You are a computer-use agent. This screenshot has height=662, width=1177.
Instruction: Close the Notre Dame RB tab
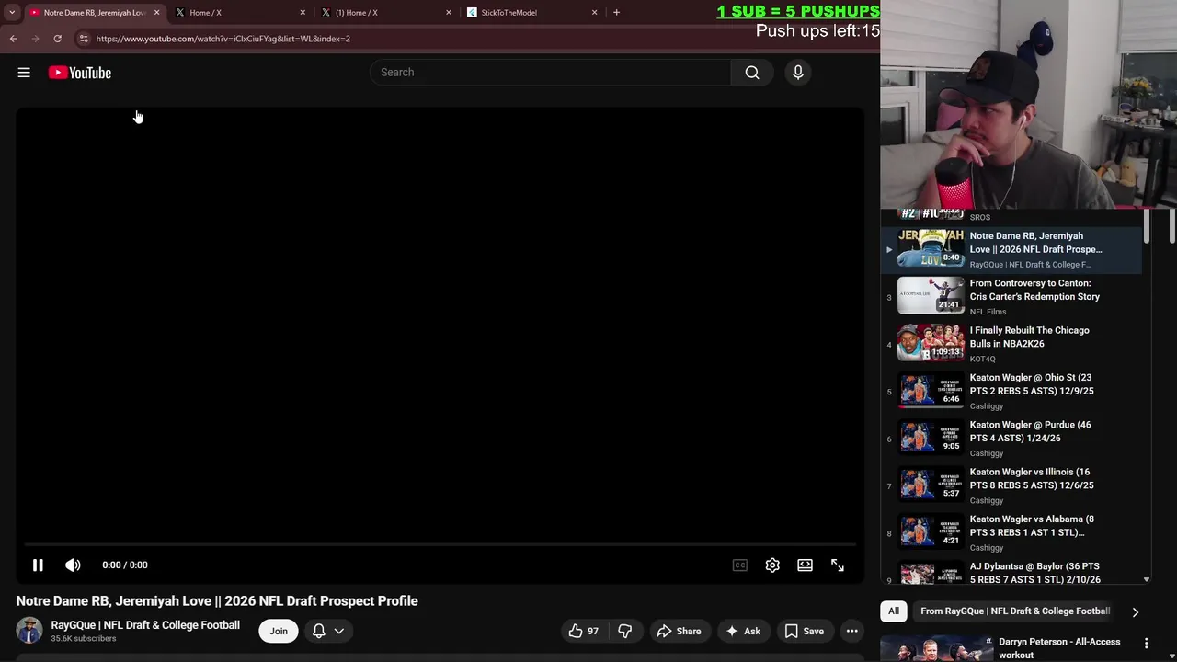pos(156,13)
